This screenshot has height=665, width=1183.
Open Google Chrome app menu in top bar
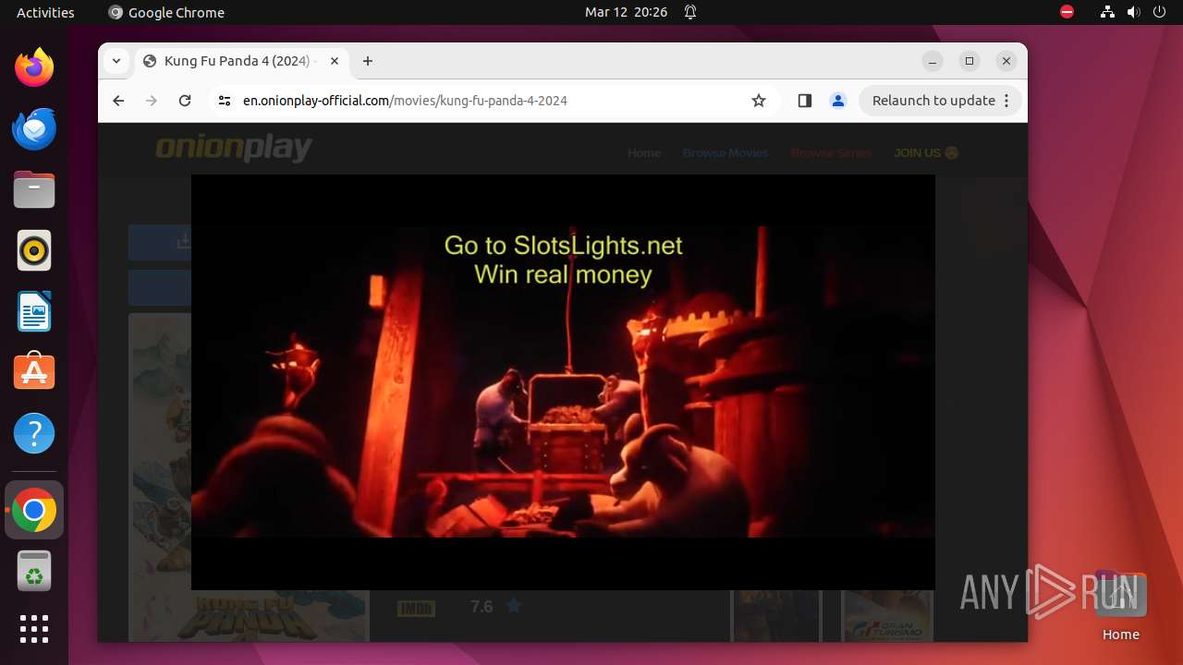(166, 12)
